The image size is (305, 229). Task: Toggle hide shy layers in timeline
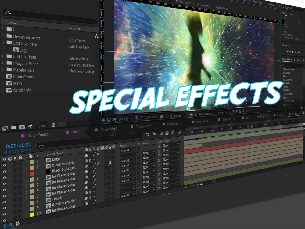(162, 133)
